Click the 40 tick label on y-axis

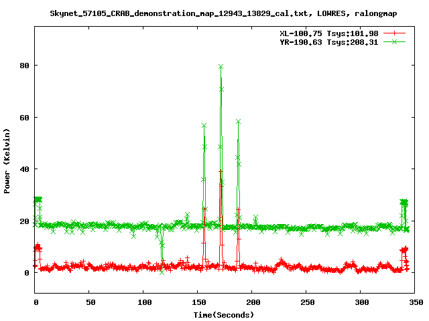coord(25,169)
